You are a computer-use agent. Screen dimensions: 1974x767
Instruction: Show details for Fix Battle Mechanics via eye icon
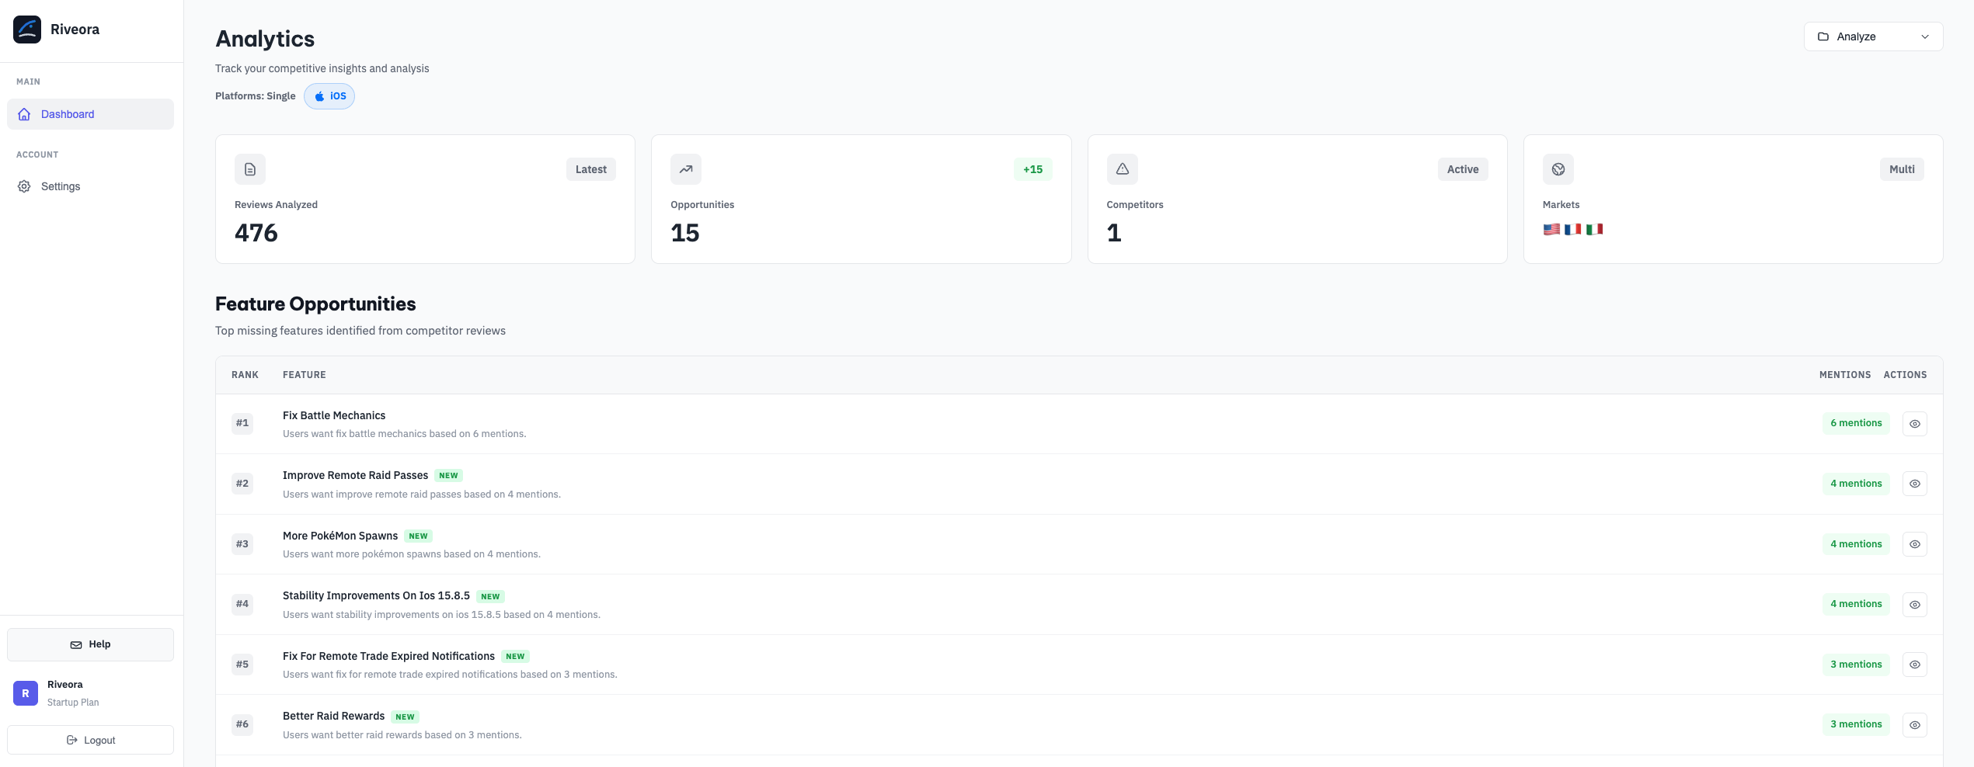point(1914,423)
